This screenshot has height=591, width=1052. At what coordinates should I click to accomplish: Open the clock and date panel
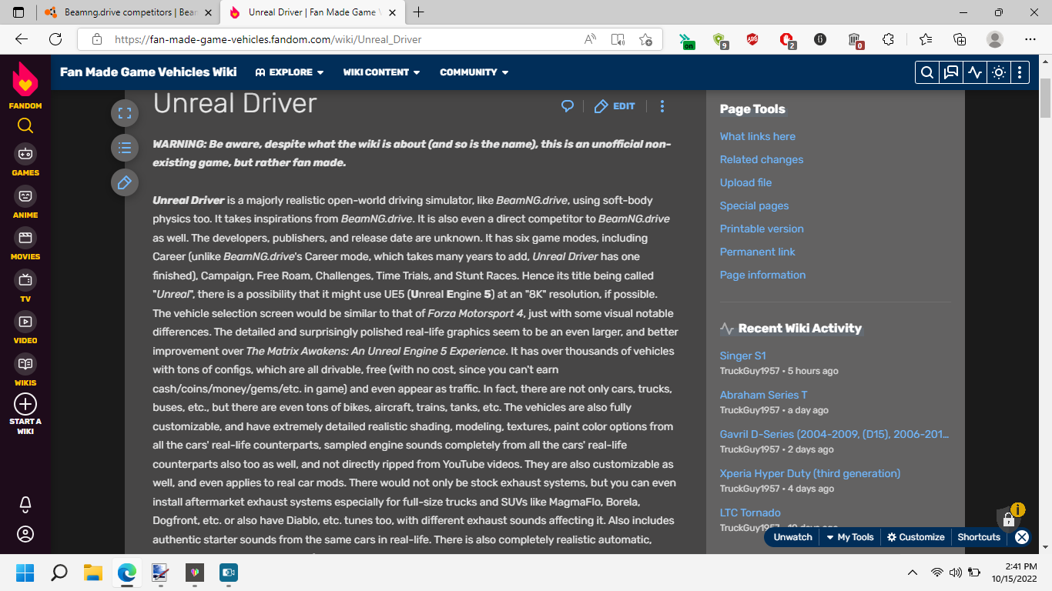click(1015, 573)
